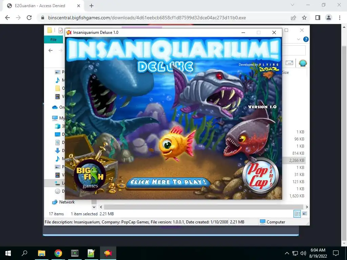Click the 'Click Here To Play!' button
347x260 pixels.
point(168,182)
